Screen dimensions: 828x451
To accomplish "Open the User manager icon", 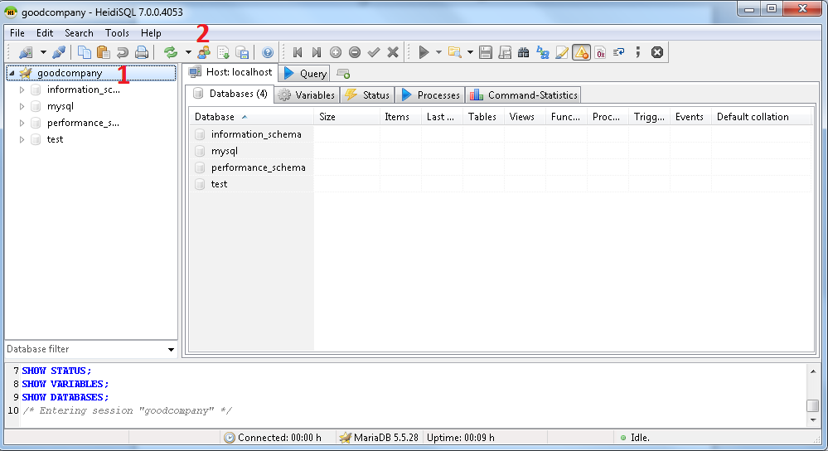I will point(204,52).
